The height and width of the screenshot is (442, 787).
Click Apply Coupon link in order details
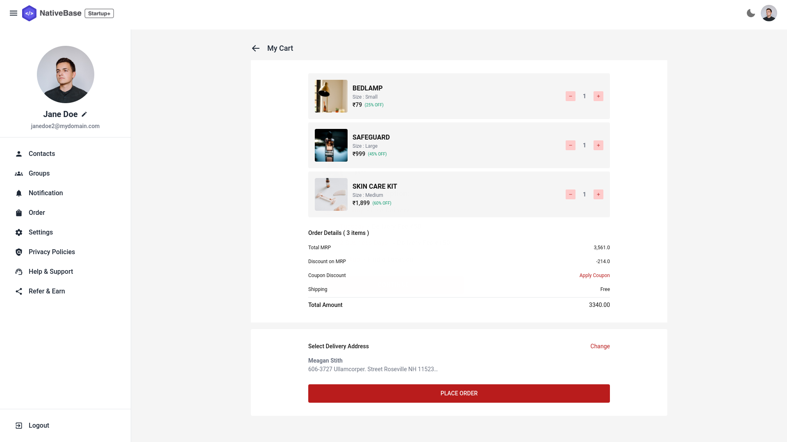click(x=594, y=275)
